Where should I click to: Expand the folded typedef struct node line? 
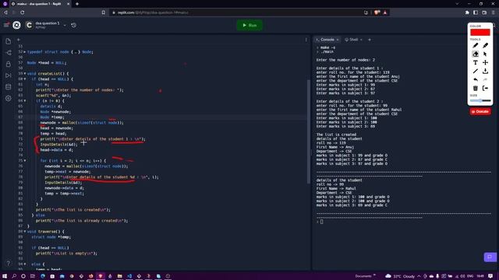coord(25,52)
